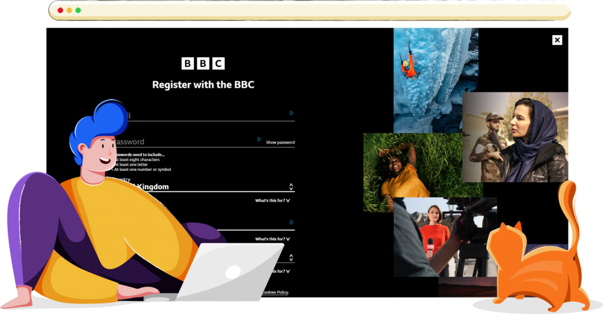The image size is (603, 314).
Task: Open the Cookies Policy link
Action: 275,292
